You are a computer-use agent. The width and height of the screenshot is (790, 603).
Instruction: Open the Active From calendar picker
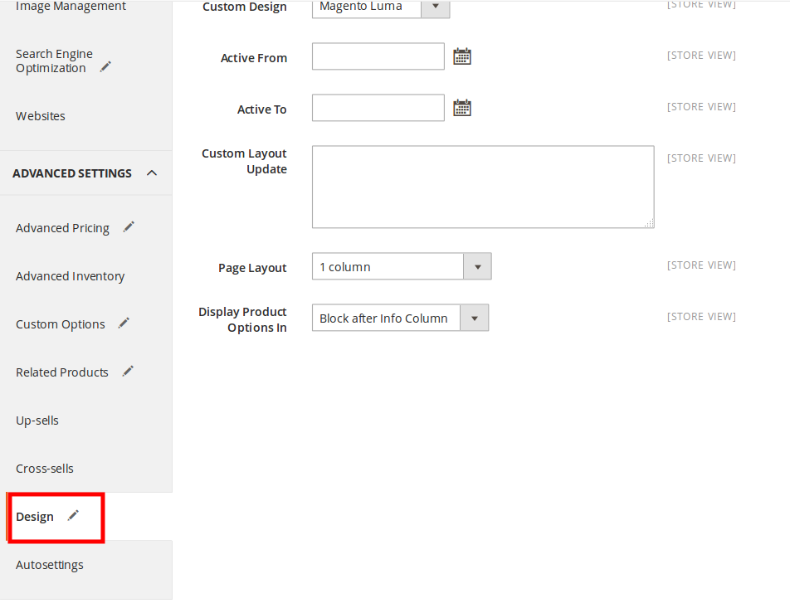[x=462, y=56]
